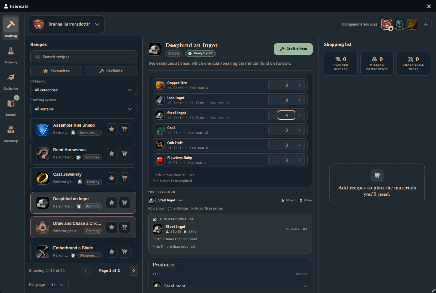Select the Crafting sidebar section
Screen dimensions: 436x293
coord(11,28)
